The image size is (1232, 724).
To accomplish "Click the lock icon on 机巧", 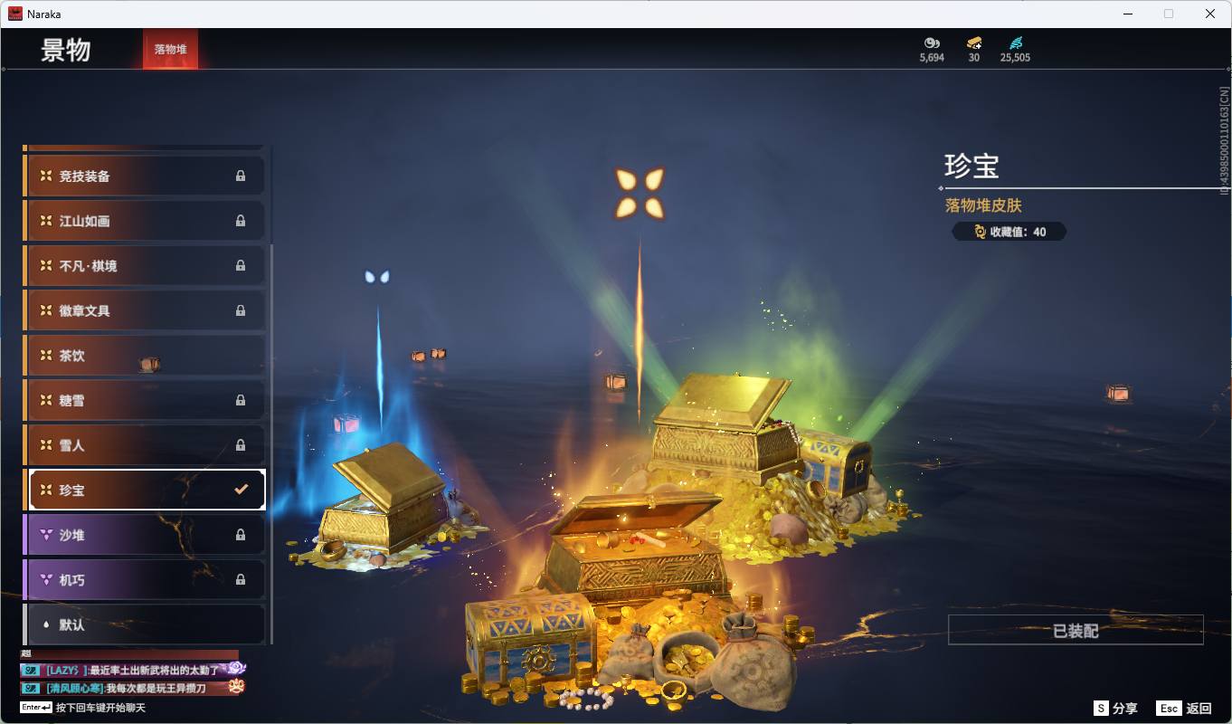I will tap(241, 579).
